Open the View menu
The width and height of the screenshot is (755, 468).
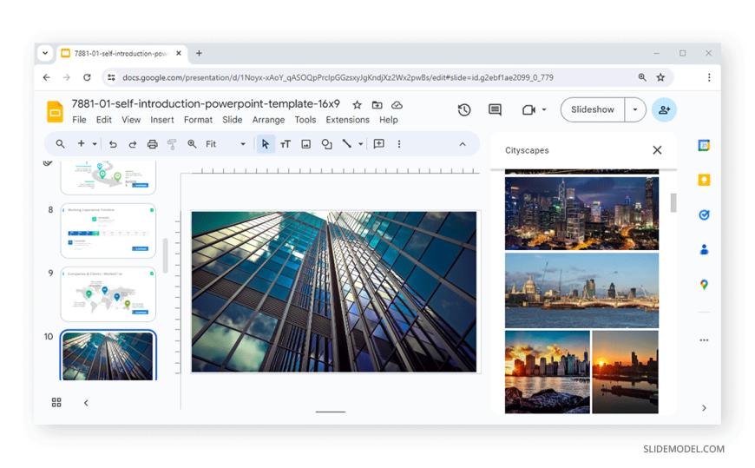tap(131, 120)
